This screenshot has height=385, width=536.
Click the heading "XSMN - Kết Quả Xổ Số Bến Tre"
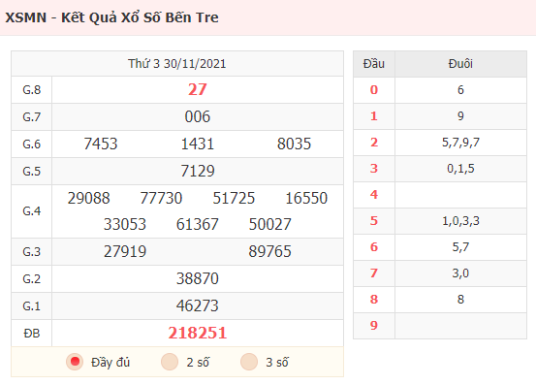111,17
